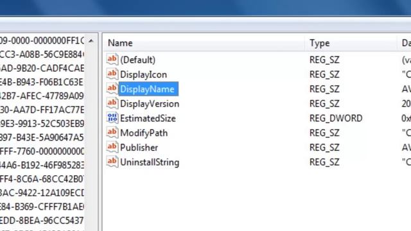
Task: Sort by the Name column header
Action: pyautogui.click(x=204, y=43)
